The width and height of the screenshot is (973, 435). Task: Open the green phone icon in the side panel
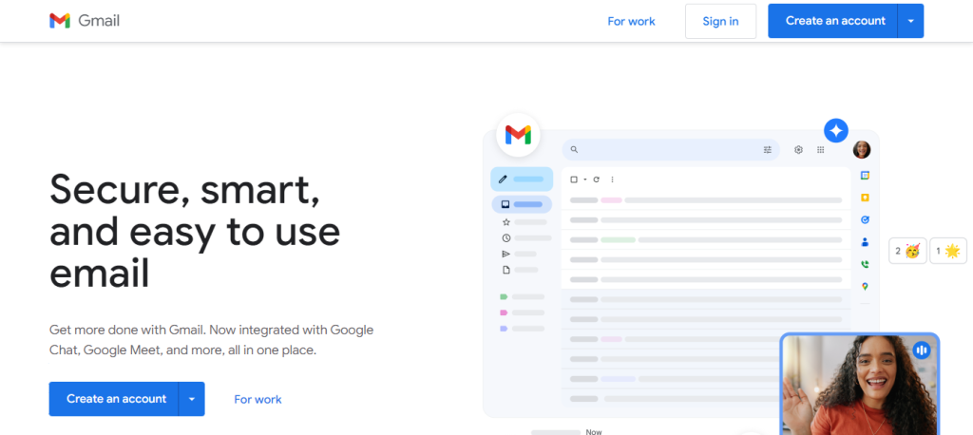(865, 264)
